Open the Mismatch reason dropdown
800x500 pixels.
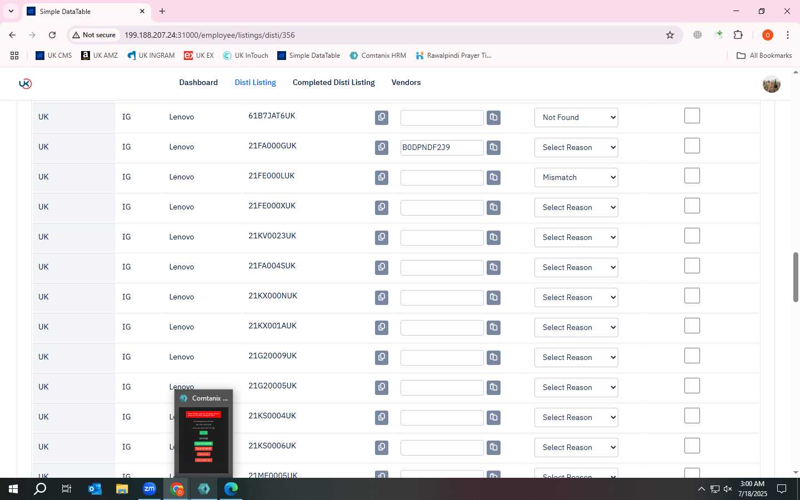(x=576, y=177)
